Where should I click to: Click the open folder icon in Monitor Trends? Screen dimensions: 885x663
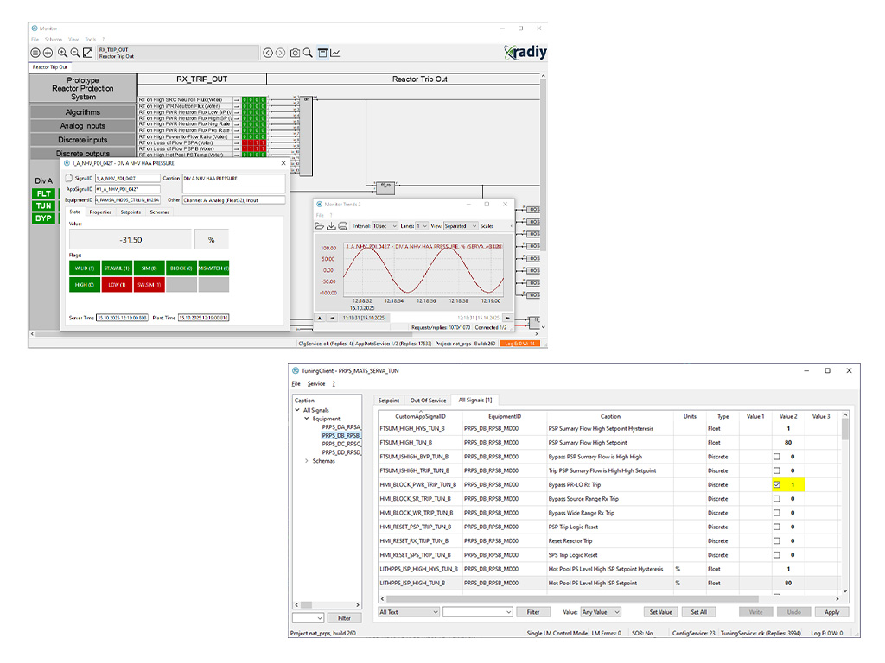(x=319, y=226)
